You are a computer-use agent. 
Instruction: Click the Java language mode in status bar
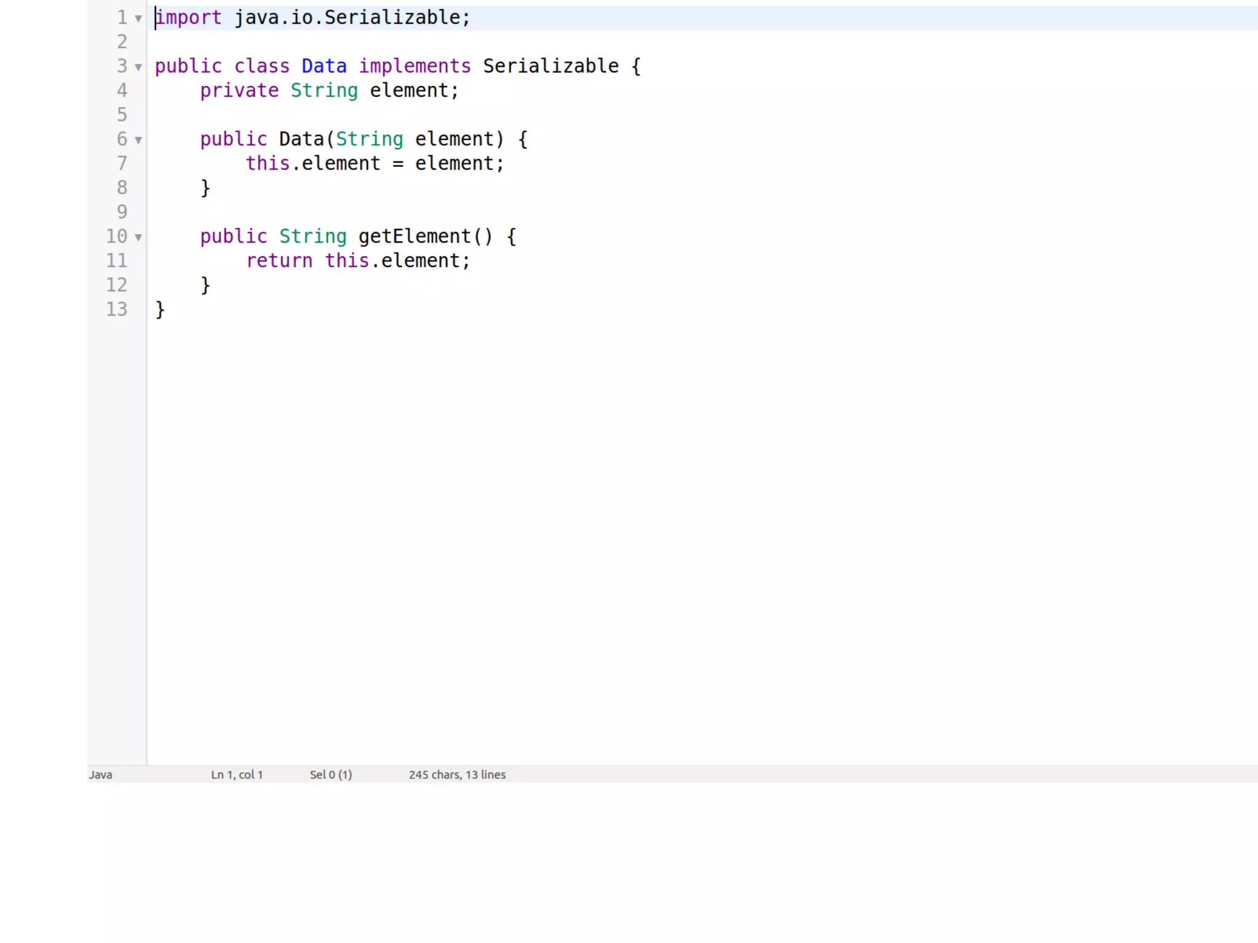click(x=101, y=775)
